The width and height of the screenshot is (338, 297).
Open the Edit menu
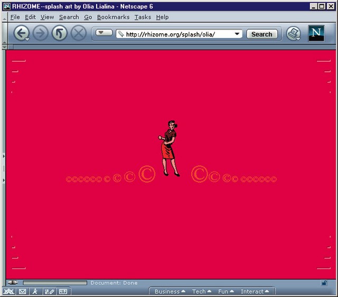30,17
